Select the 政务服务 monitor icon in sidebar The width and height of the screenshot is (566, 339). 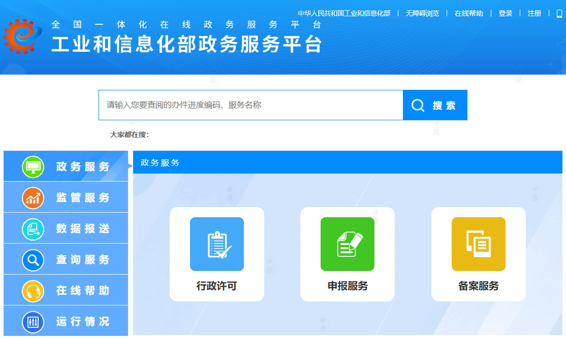33,166
